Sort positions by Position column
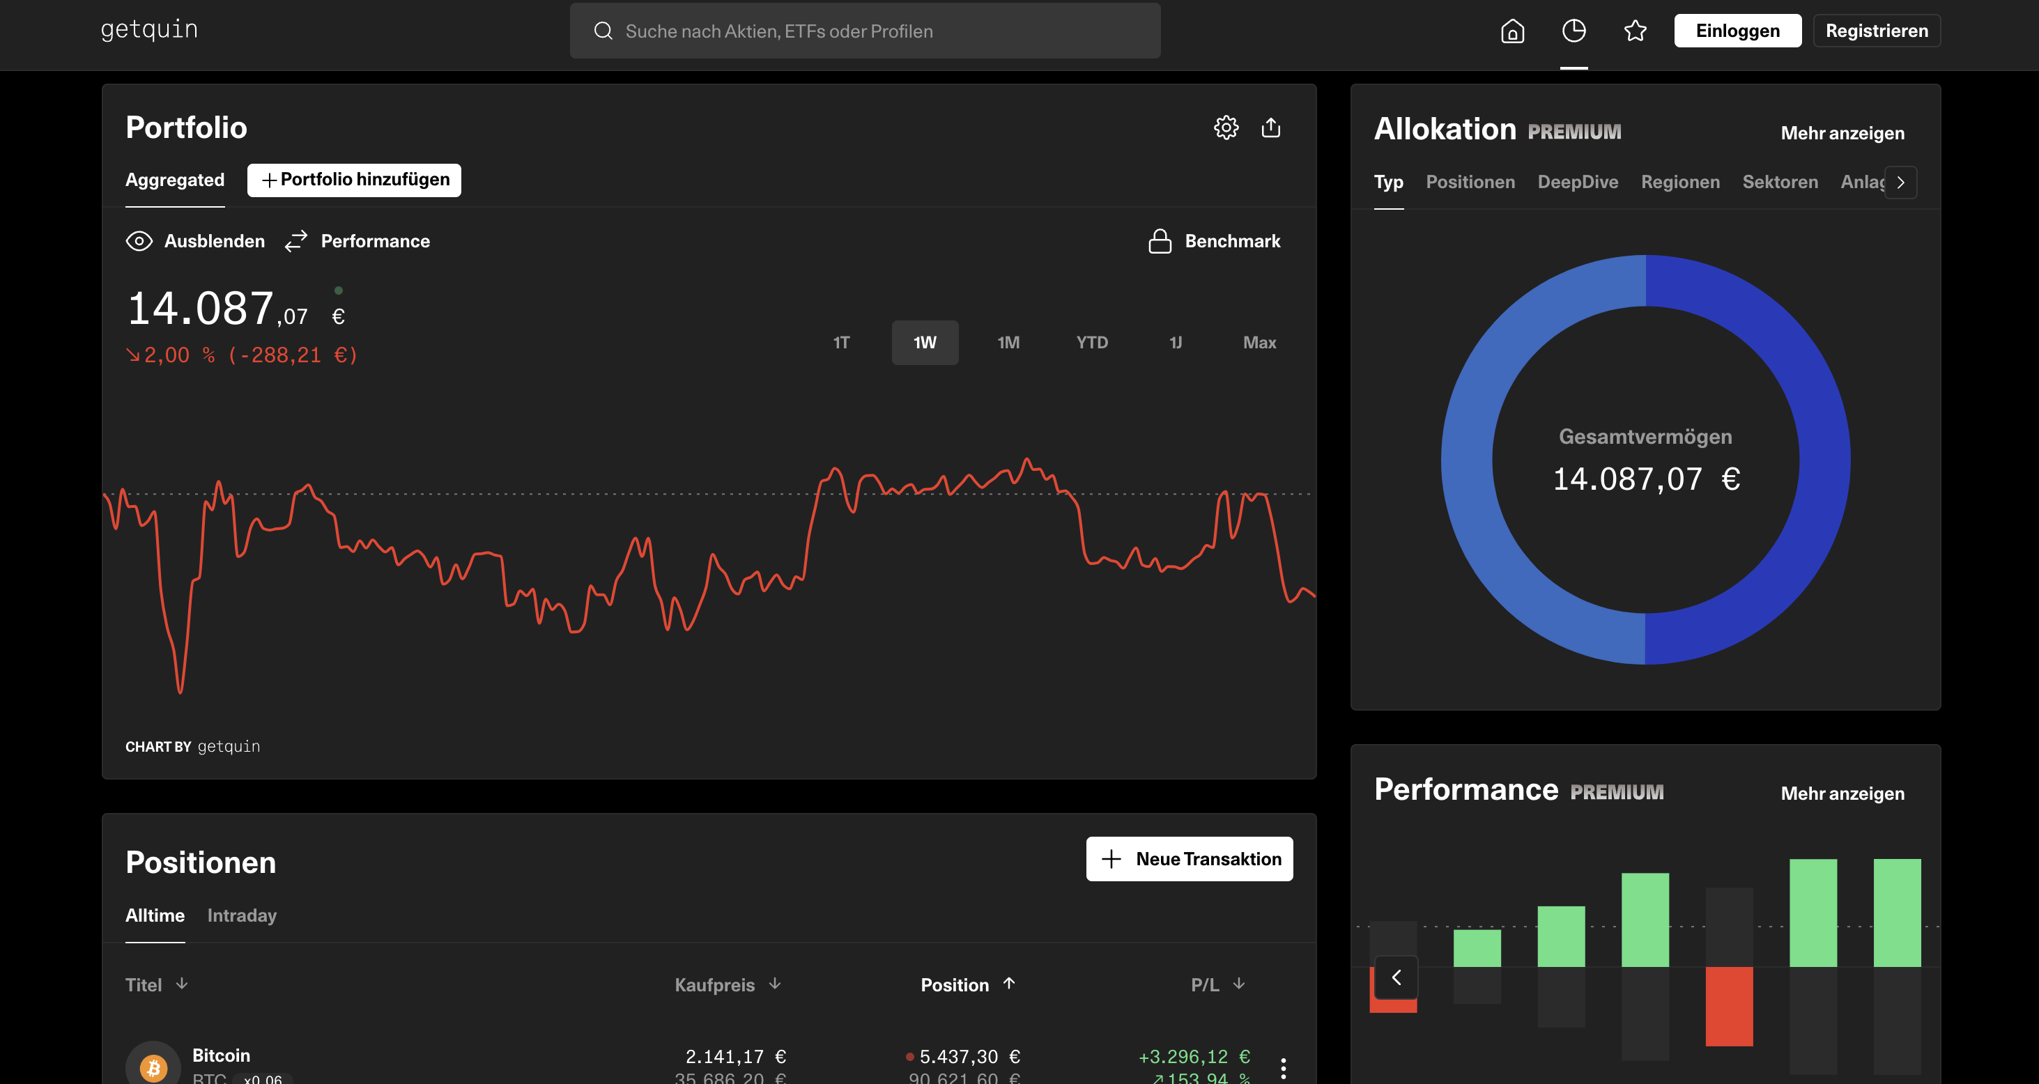 967,984
